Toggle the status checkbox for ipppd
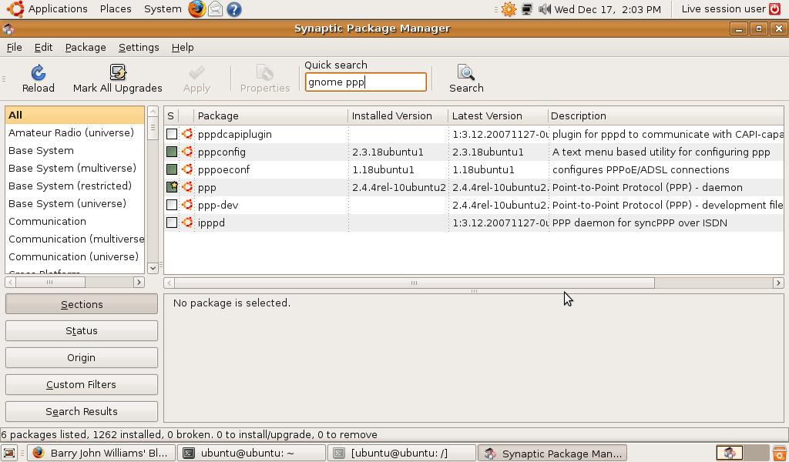Image resolution: width=789 pixels, height=462 pixels. point(172,223)
